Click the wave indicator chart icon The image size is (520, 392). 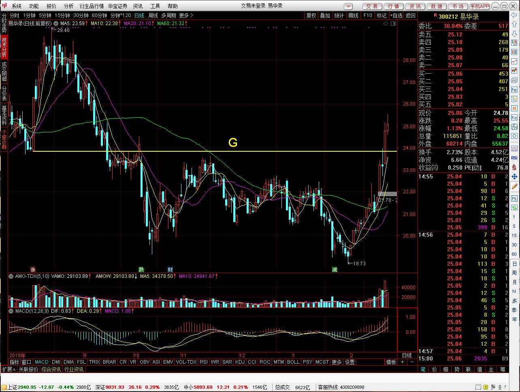coord(514,148)
